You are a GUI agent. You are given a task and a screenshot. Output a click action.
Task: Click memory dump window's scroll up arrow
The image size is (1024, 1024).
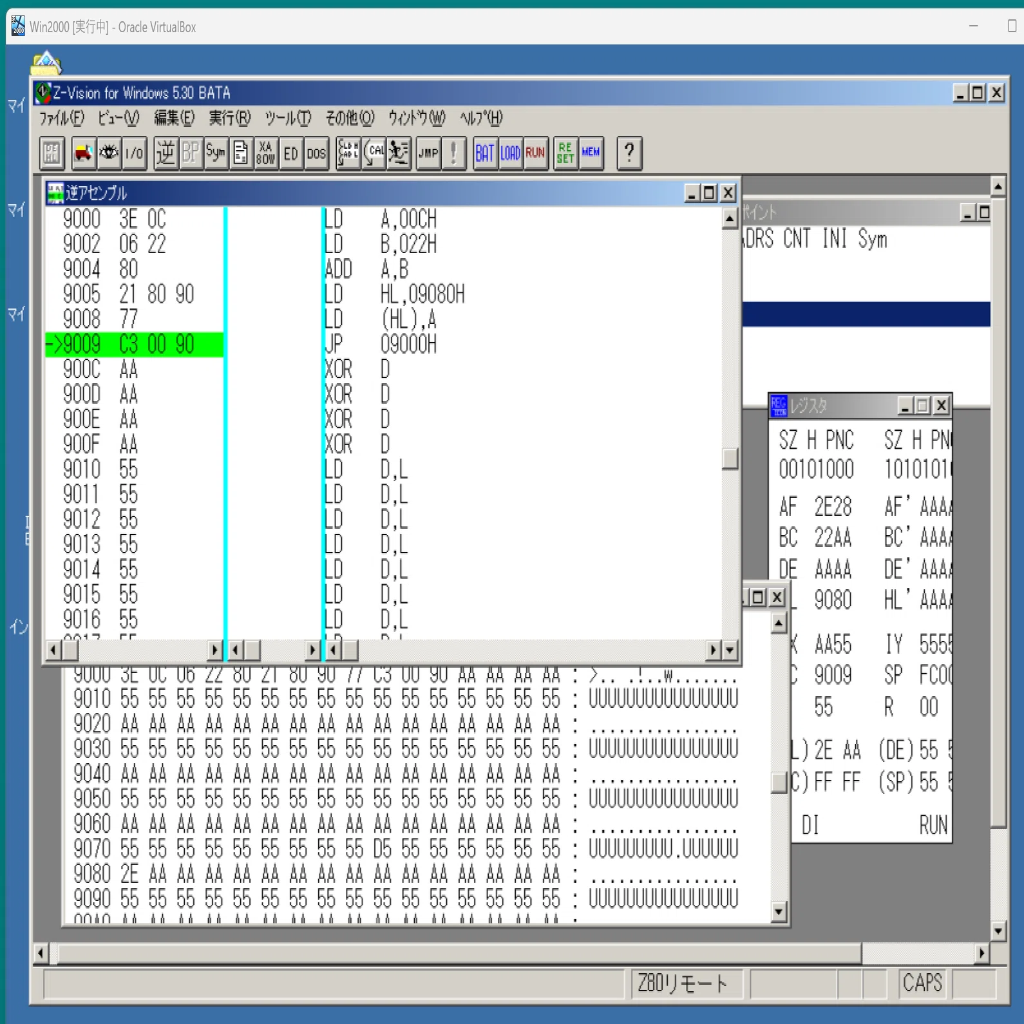(779, 623)
